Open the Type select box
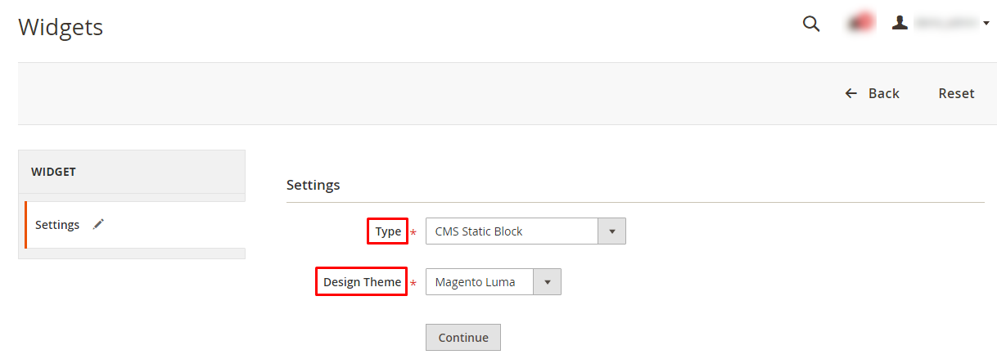 [526, 231]
